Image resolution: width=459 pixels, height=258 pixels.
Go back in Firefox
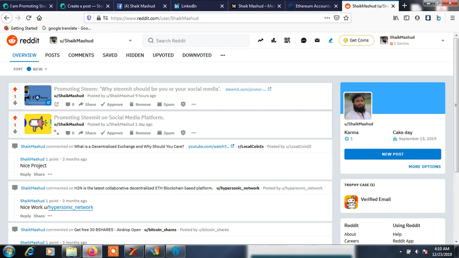tap(7, 18)
